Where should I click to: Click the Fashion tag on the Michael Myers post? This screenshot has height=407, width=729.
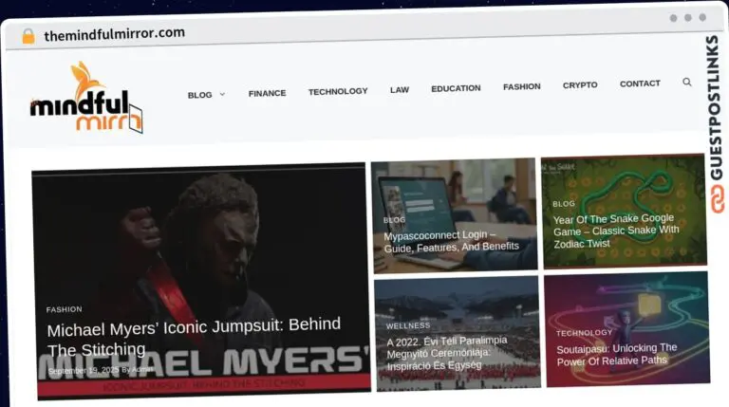coord(65,309)
